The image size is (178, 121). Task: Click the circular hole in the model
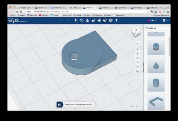[x=74, y=56]
